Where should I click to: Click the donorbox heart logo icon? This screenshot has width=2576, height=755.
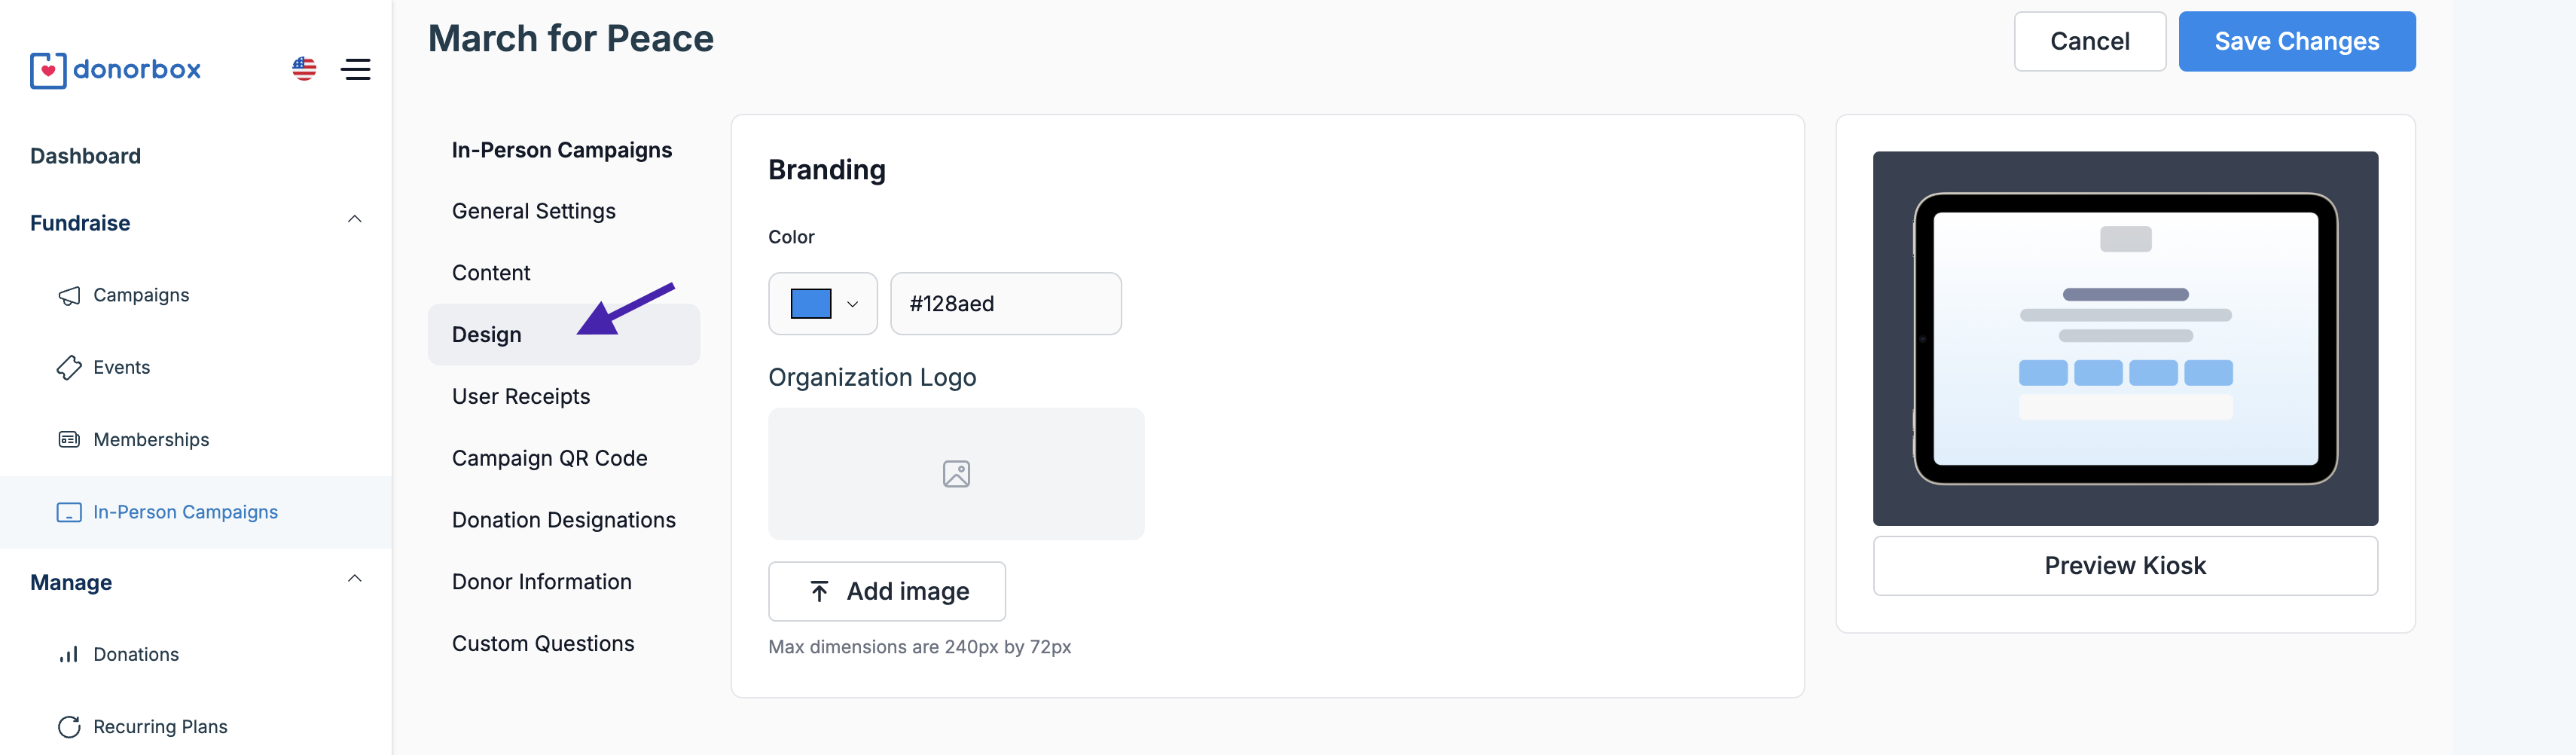click(48, 70)
